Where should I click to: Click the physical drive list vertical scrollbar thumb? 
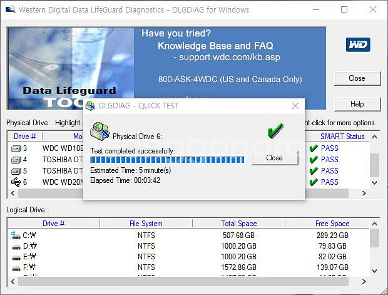[375, 165]
